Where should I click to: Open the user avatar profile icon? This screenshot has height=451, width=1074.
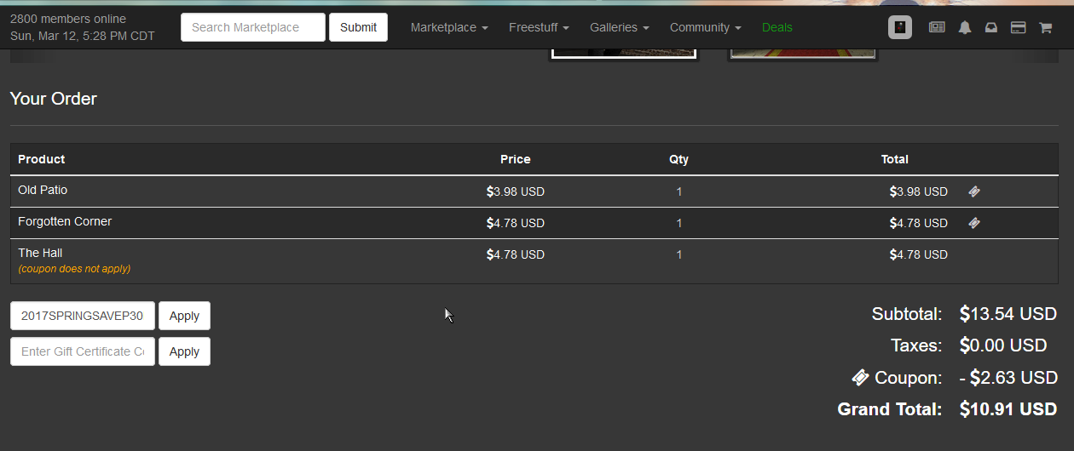pyautogui.click(x=900, y=27)
